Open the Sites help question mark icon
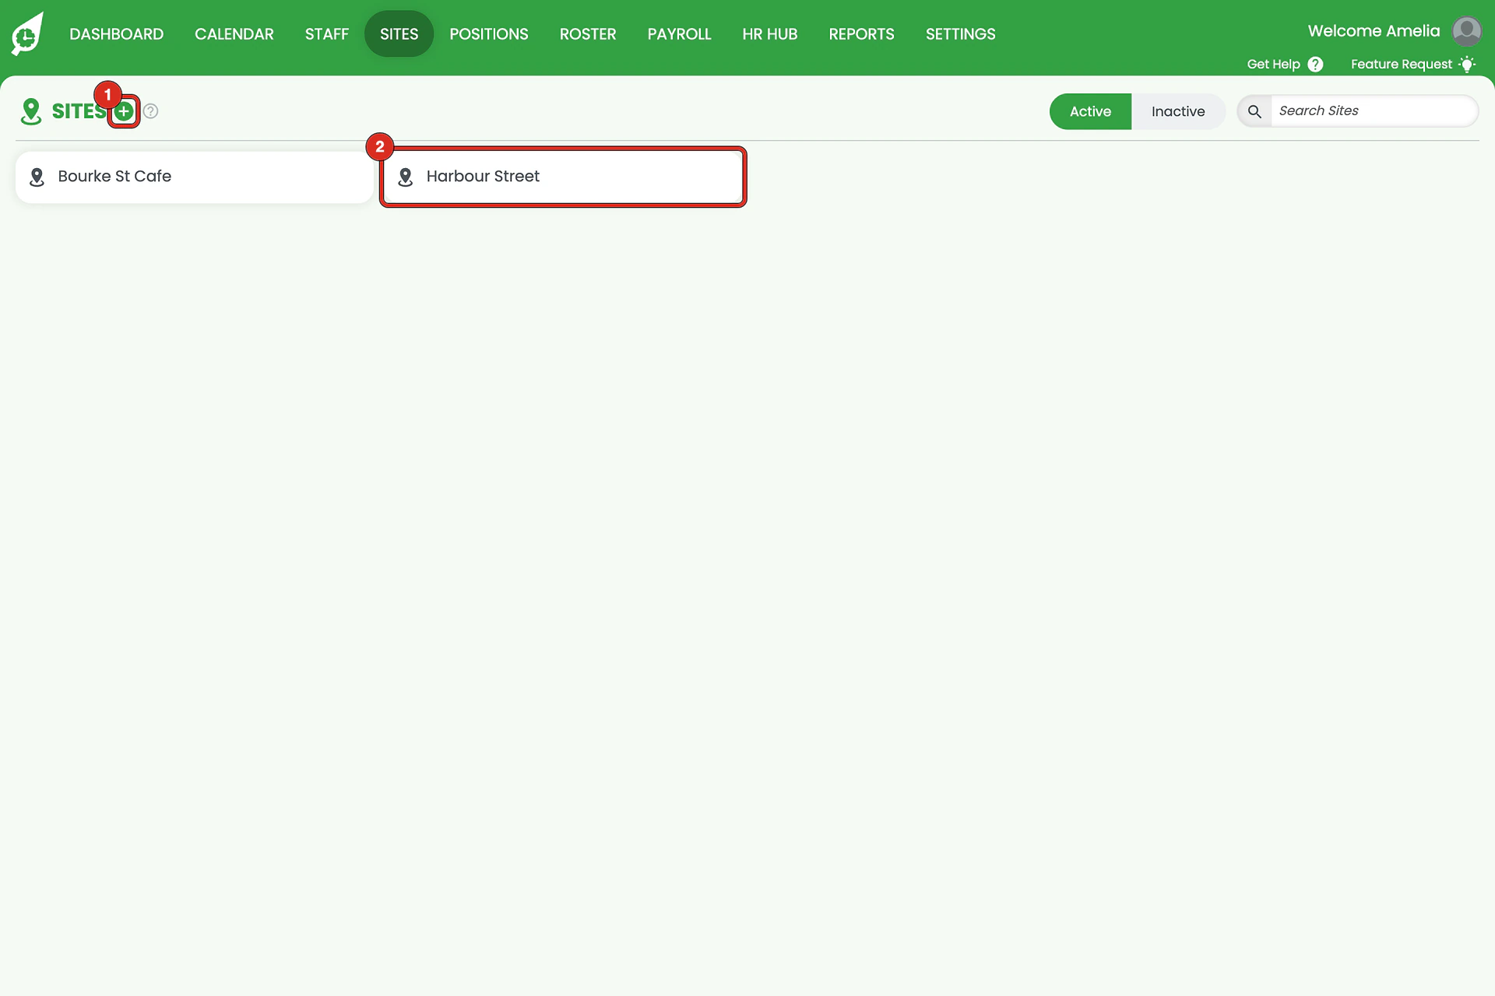 (151, 111)
